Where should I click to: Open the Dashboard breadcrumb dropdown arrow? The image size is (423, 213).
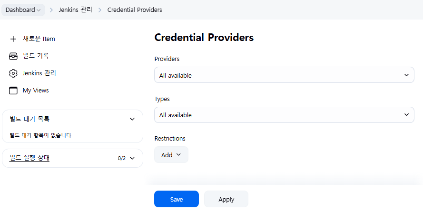(39, 10)
